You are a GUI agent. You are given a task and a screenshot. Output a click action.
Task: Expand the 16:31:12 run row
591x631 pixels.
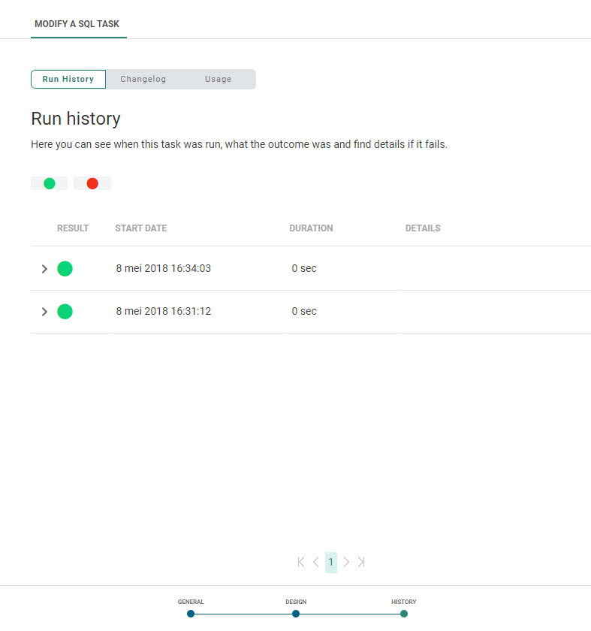tap(44, 311)
